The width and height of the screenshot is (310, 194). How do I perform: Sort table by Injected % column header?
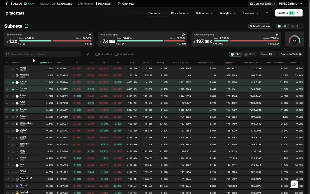pyautogui.click(x=45, y=63)
